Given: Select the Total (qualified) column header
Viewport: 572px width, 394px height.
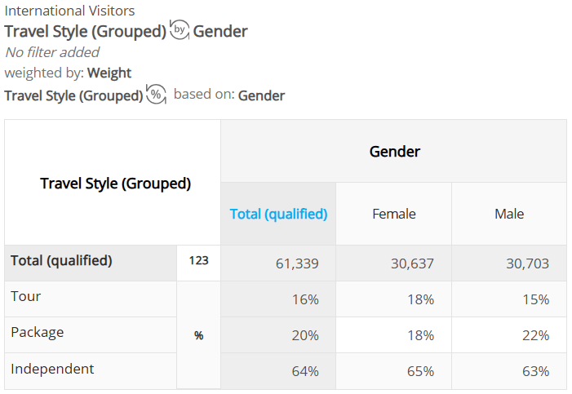Looking at the screenshot, I should [278, 214].
